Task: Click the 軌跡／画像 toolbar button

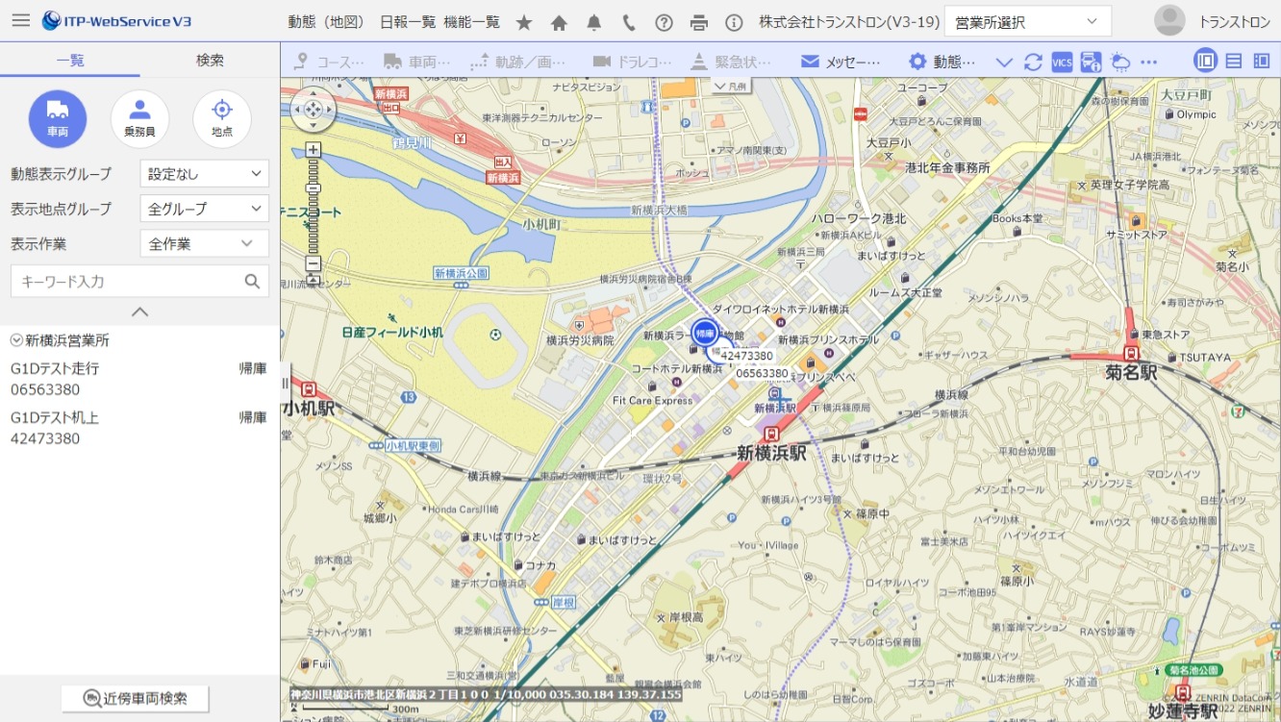Action: (517, 62)
